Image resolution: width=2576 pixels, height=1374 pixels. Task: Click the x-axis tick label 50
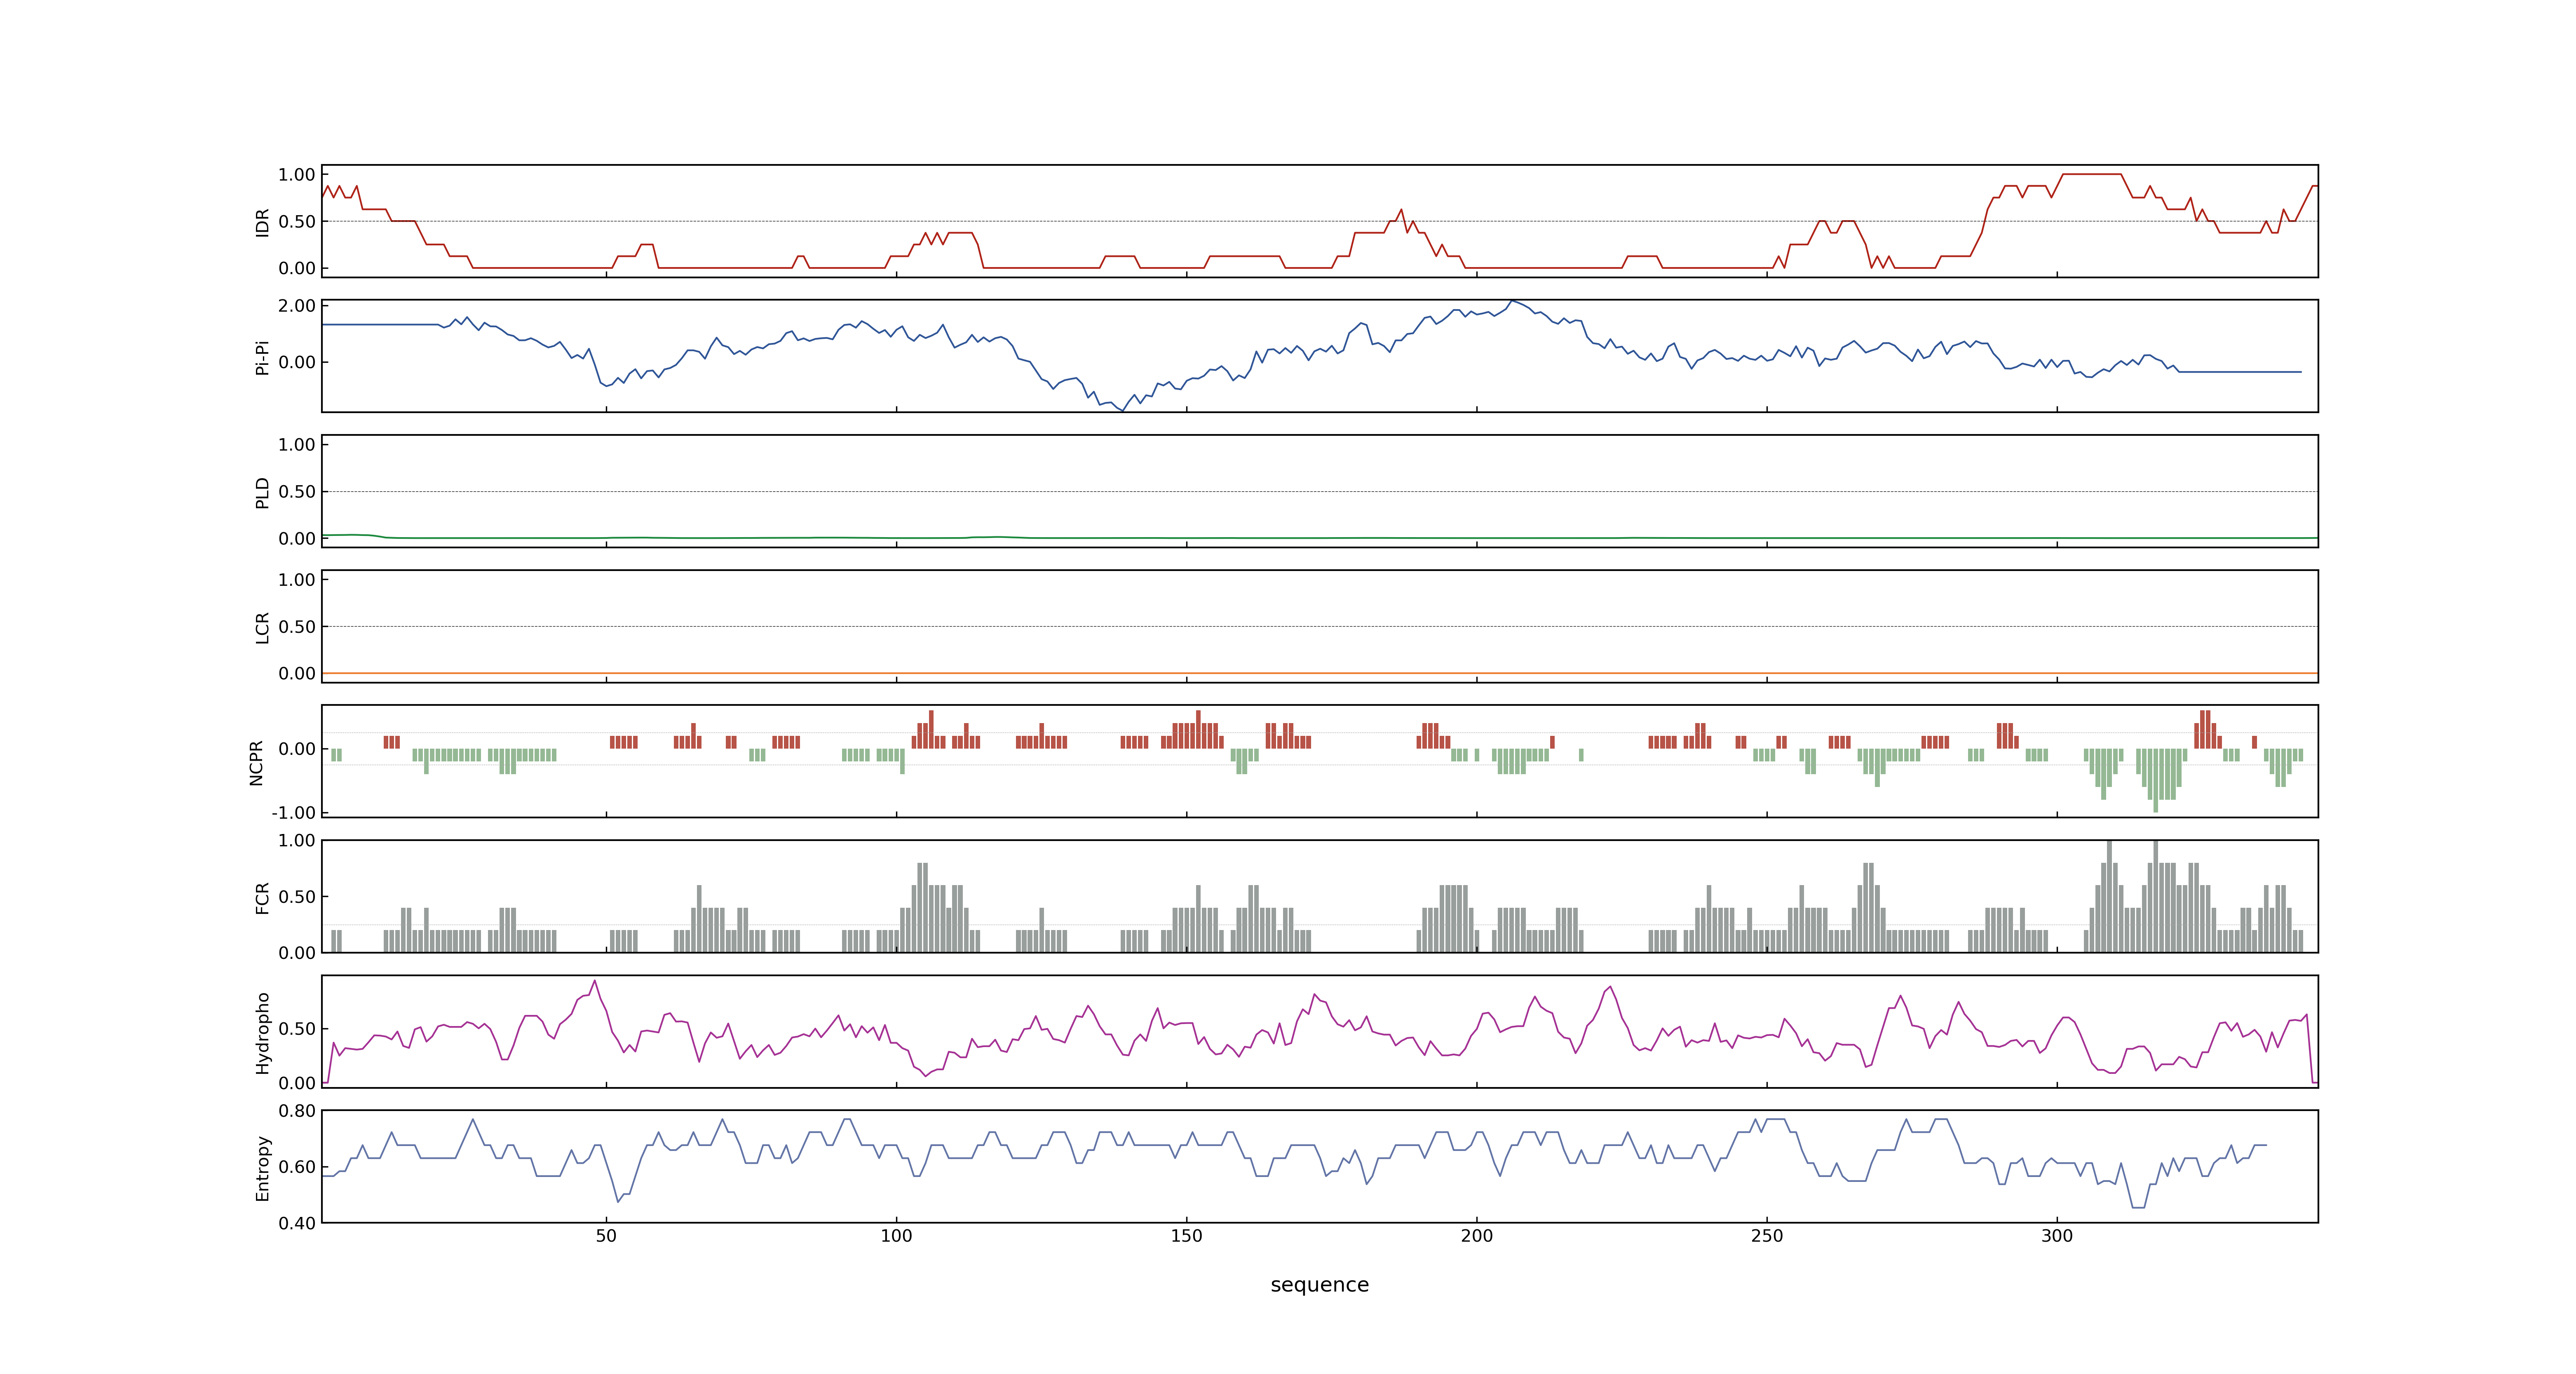click(x=606, y=1236)
